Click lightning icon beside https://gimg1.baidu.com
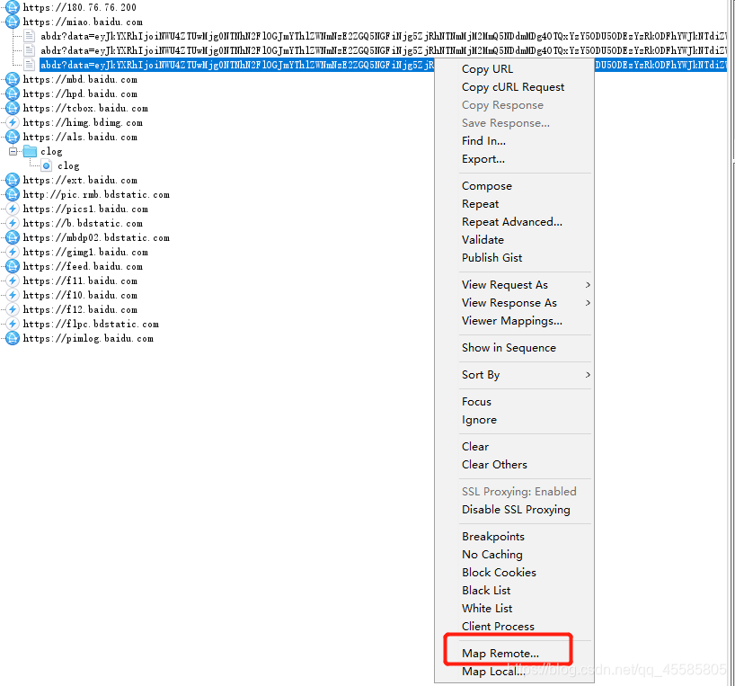The image size is (735, 686). tap(13, 252)
